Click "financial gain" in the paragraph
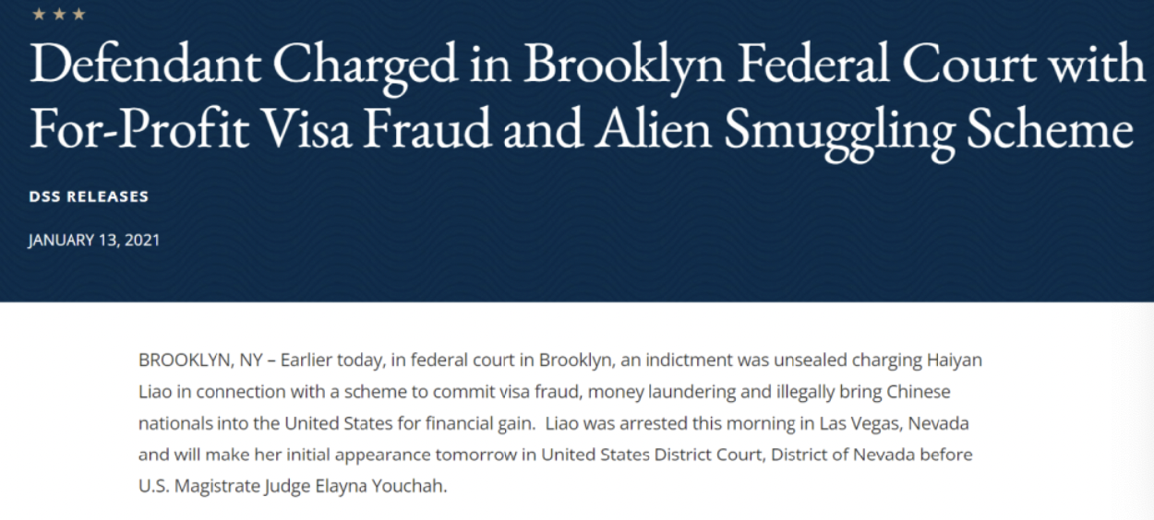 click(x=483, y=423)
